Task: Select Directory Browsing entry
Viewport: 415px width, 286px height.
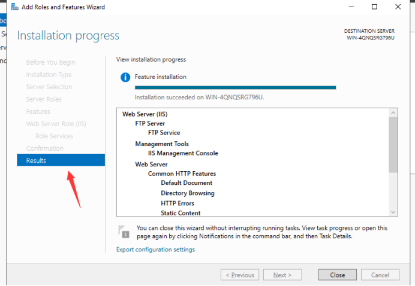Action: pyautogui.click(x=188, y=193)
